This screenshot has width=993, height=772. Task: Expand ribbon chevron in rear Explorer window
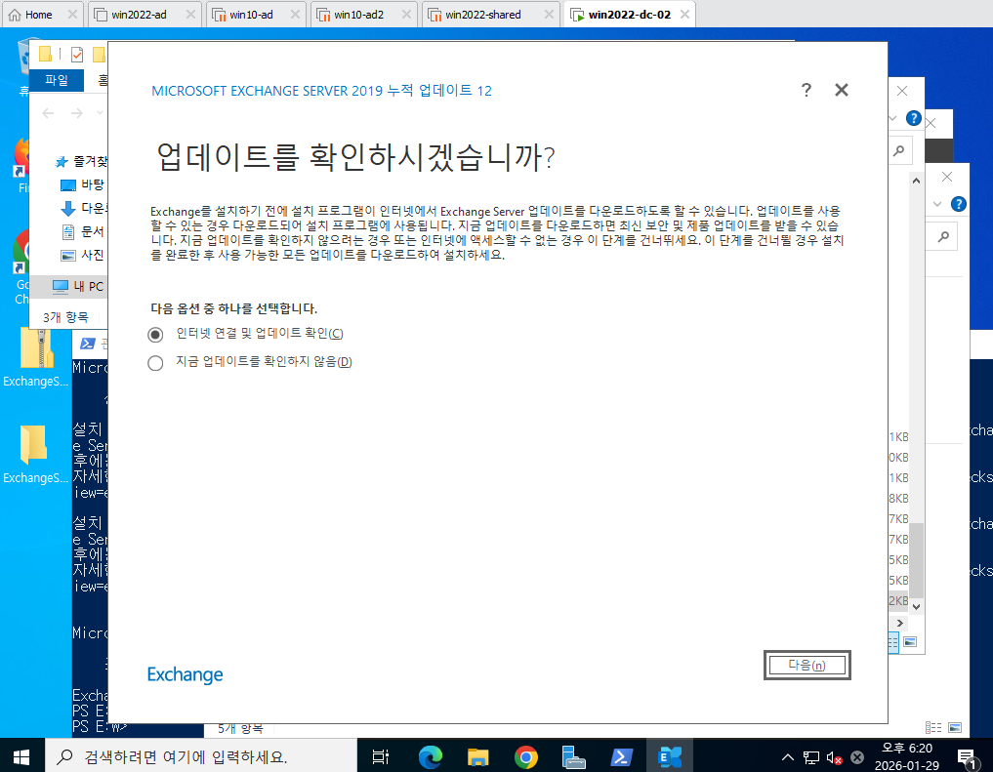[893, 118]
